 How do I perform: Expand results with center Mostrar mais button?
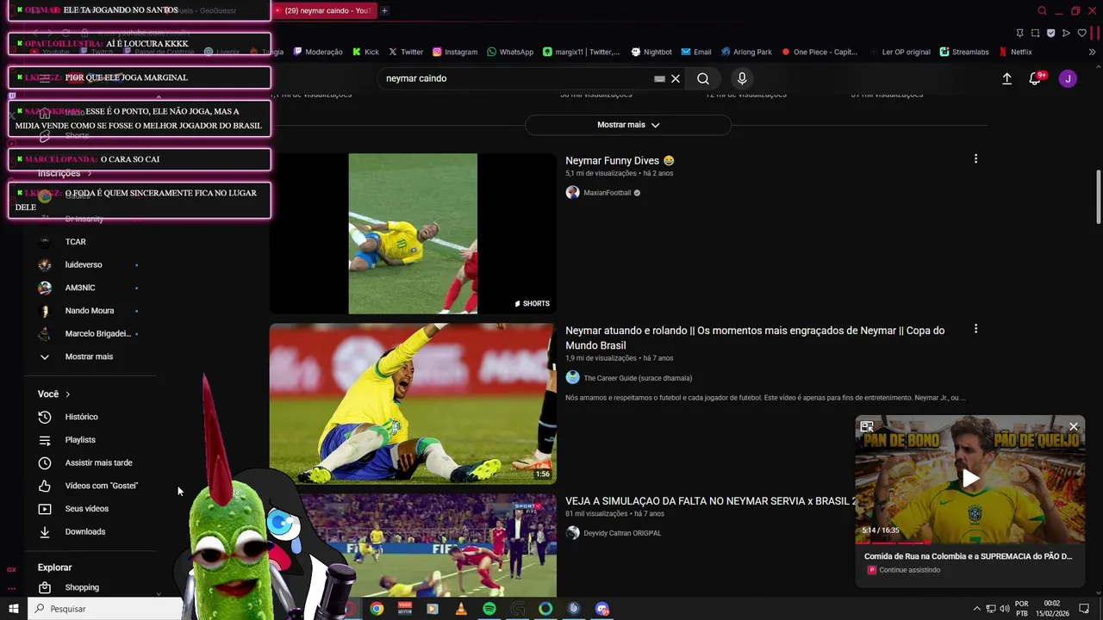(628, 125)
